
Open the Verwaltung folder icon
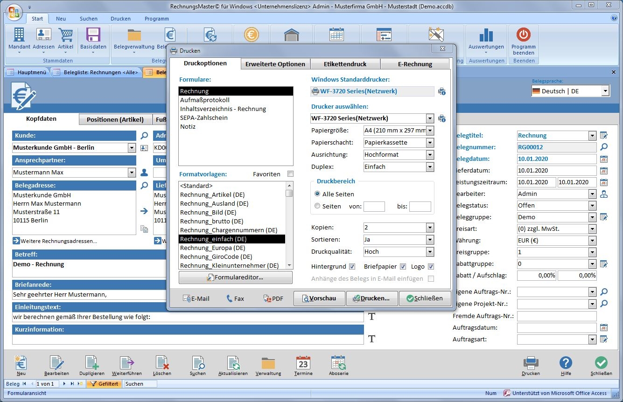coord(268,363)
